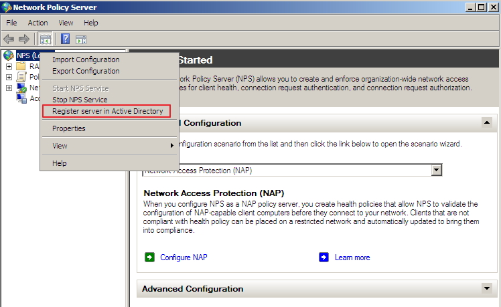Open the Learn more link

click(352, 258)
